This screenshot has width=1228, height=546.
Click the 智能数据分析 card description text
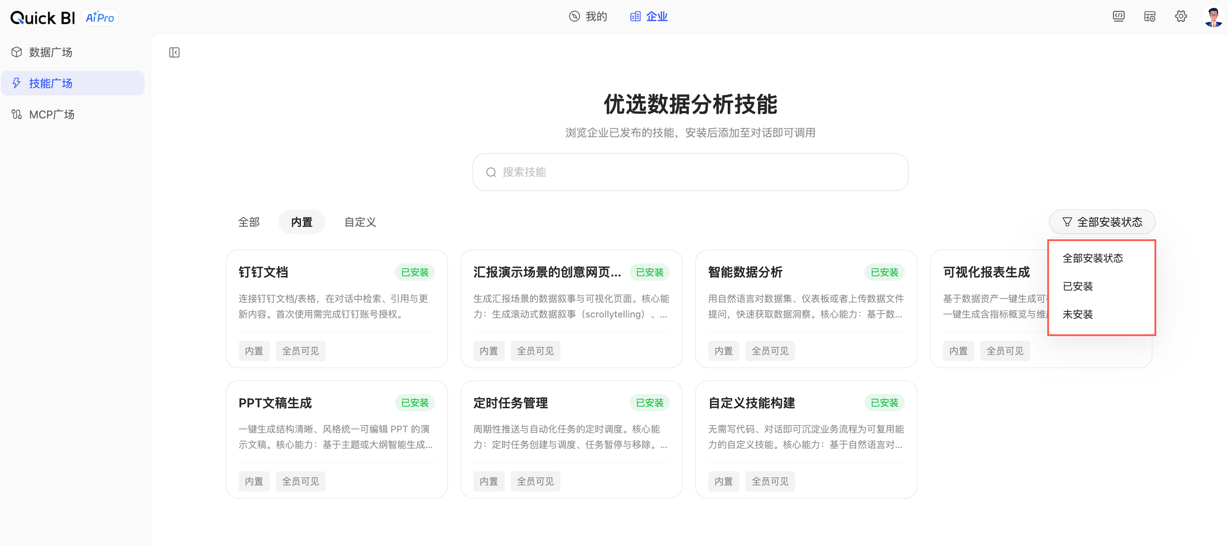pyautogui.click(x=806, y=306)
